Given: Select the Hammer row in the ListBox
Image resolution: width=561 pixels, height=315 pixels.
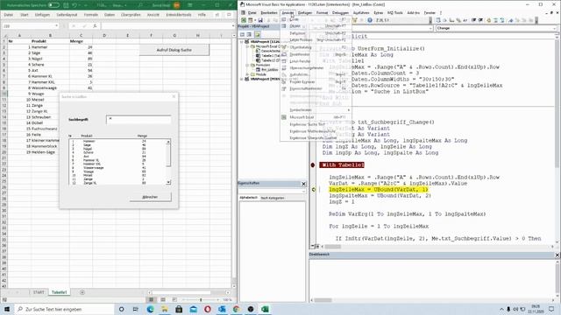Looking at the screenshot, I should [117, 141].
